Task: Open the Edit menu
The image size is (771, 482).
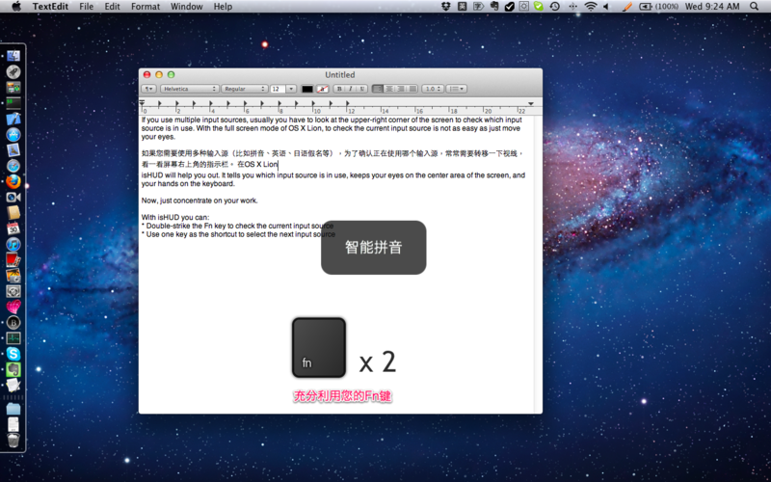Action: click(x=113, y=7)
